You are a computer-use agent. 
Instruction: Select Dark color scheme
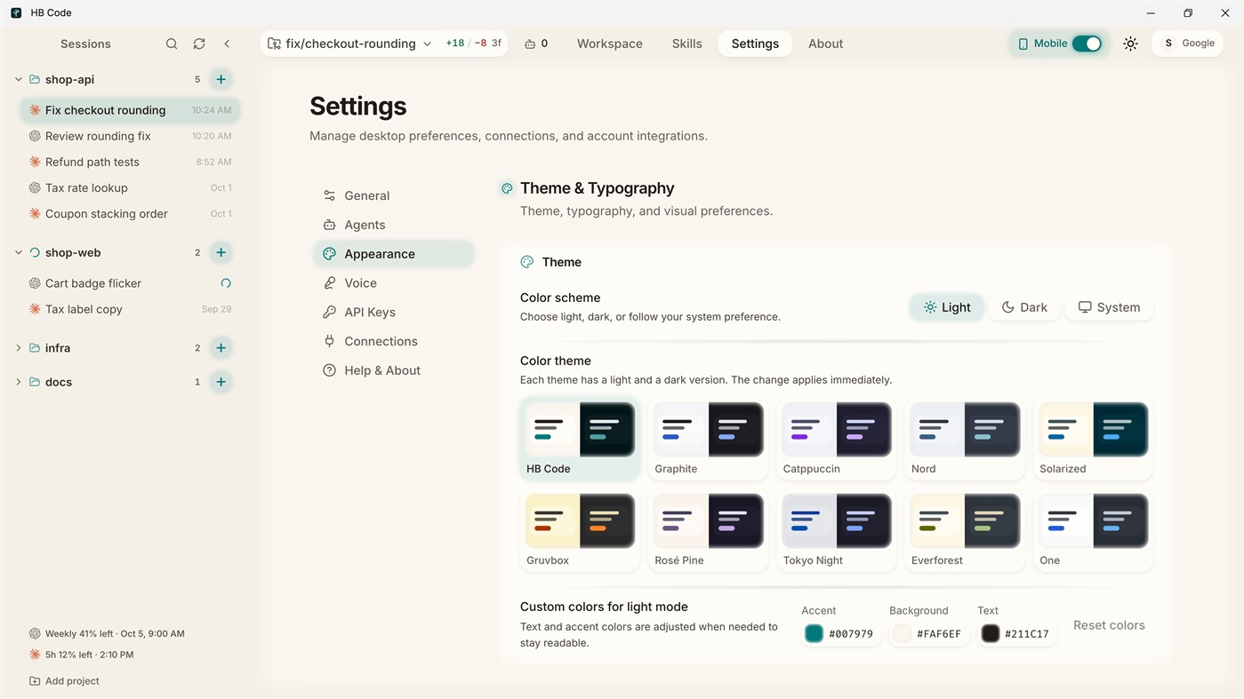(x=1024, y=307)
